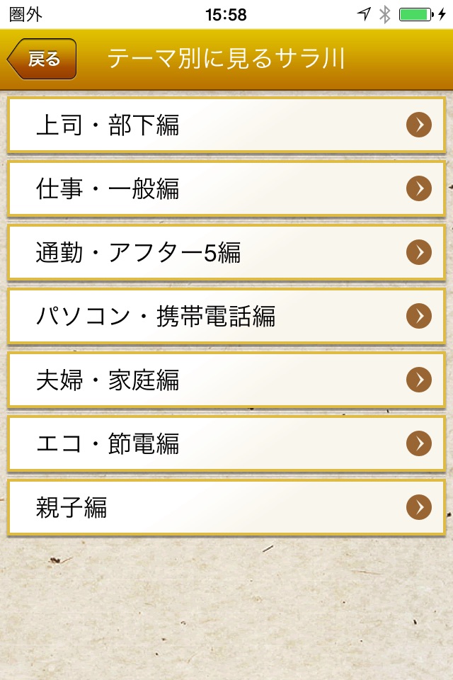
Task: Tap the battery icon in status bar
Action: click(416, 14)
